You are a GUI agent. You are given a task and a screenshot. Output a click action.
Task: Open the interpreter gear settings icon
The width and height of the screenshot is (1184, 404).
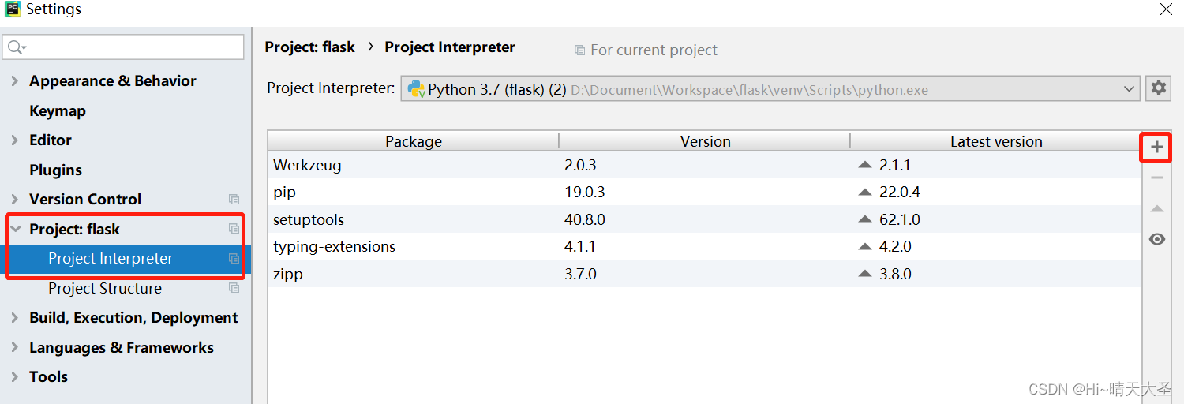tap(1158, 88)
